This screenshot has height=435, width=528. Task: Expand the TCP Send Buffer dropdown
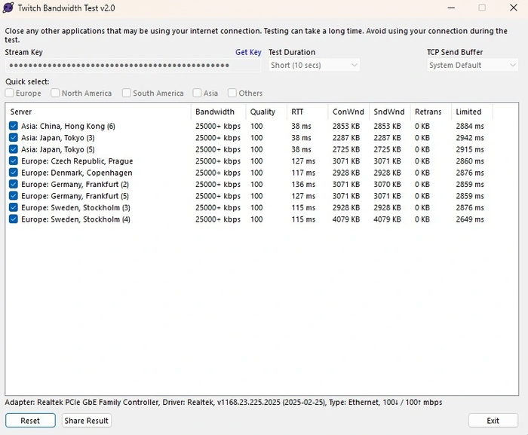click(471, 66)
